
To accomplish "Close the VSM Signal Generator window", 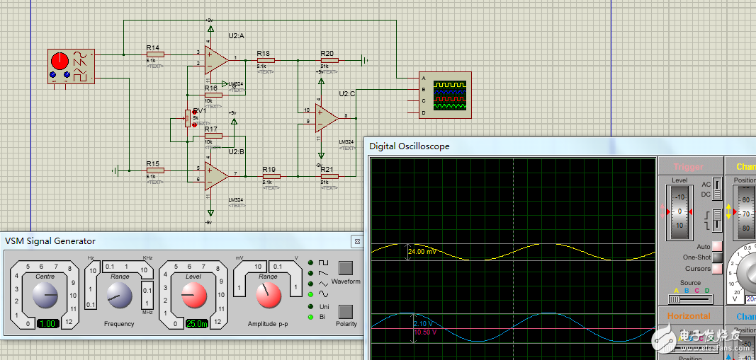I will [356, 241].
